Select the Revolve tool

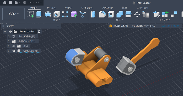(x=48, y=14)
